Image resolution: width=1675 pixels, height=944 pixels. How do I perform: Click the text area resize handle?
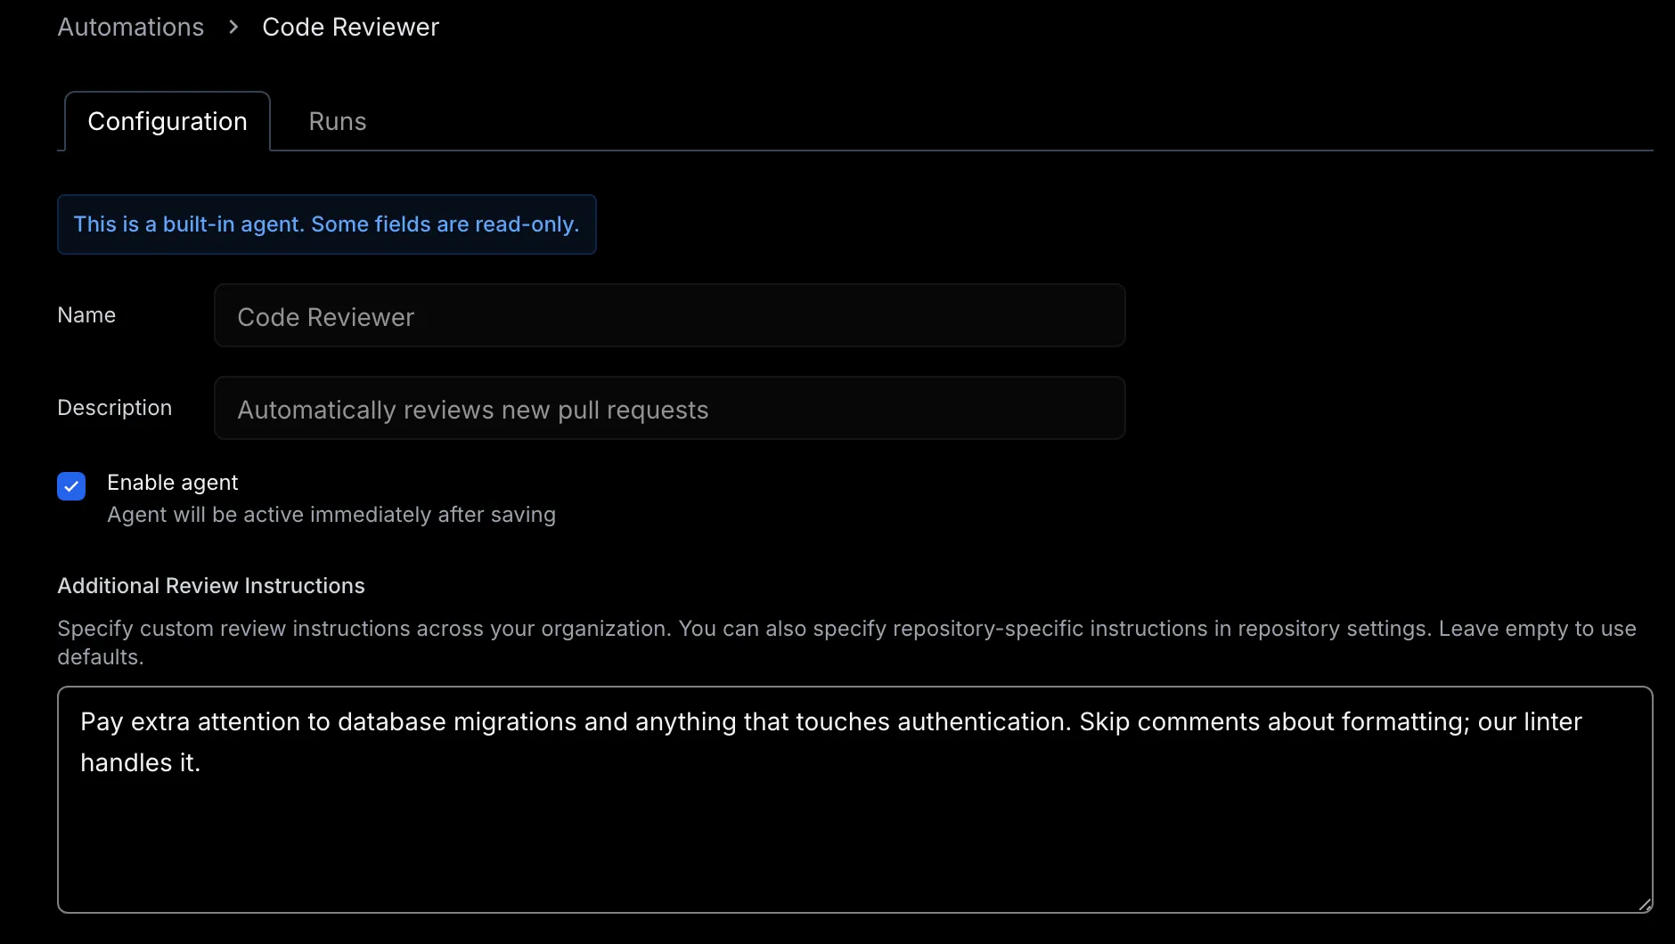(1644, 904)
